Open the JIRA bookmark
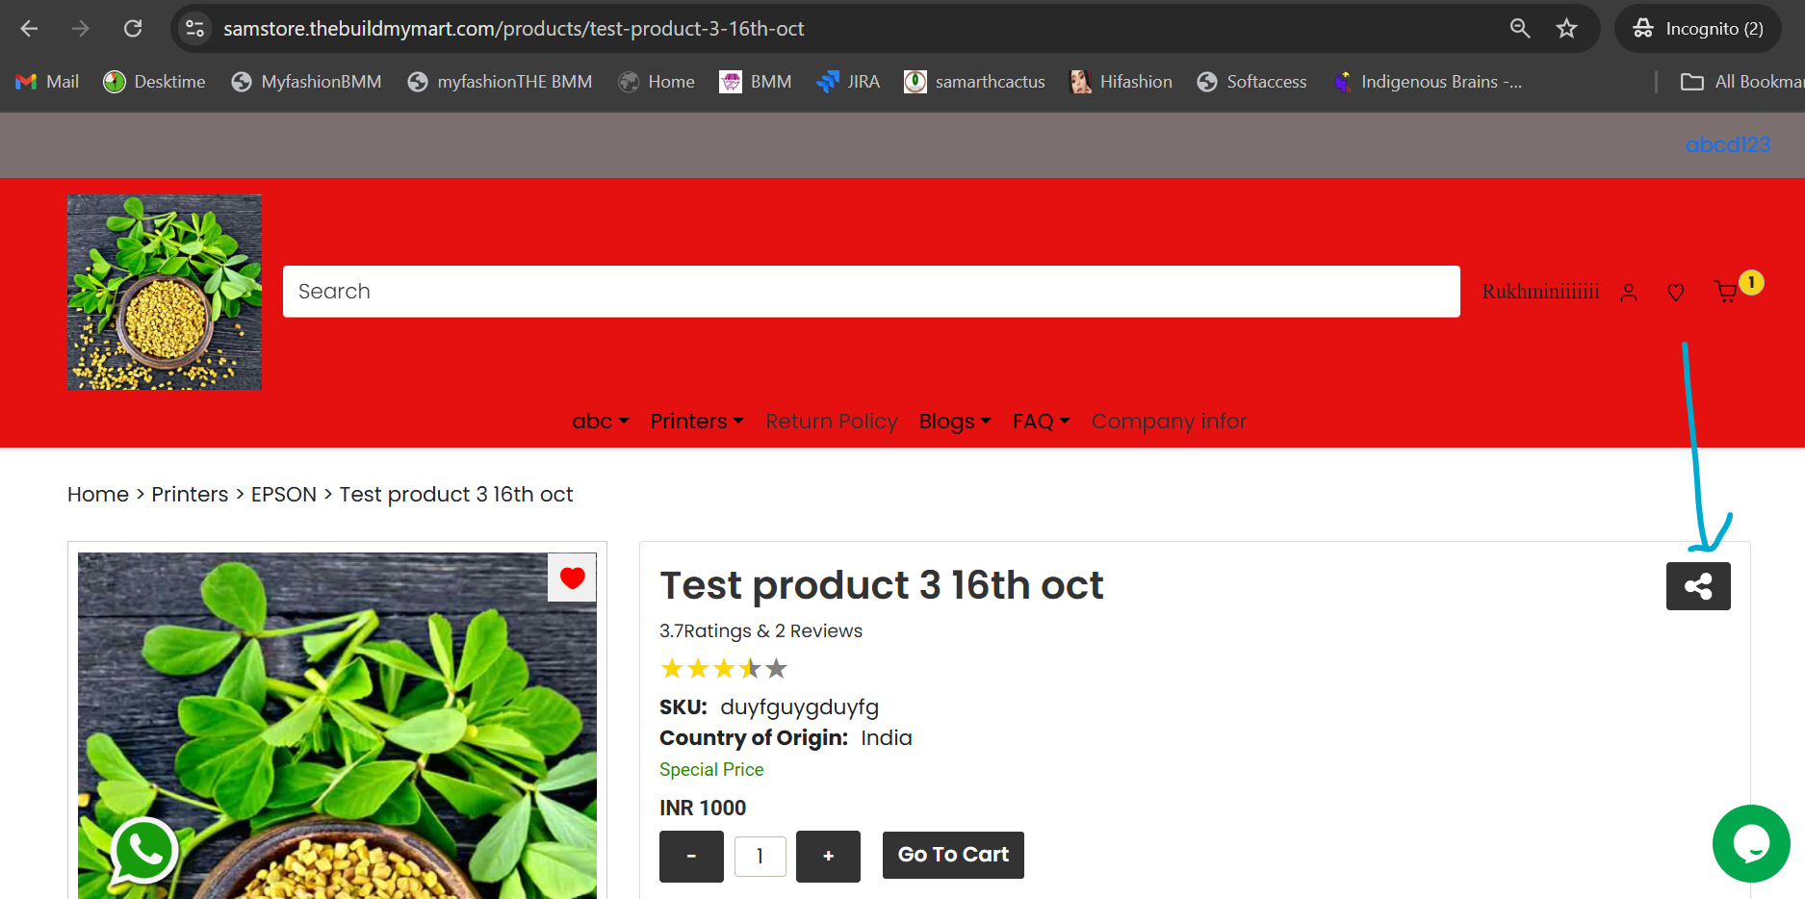 (x=848, y=82)
